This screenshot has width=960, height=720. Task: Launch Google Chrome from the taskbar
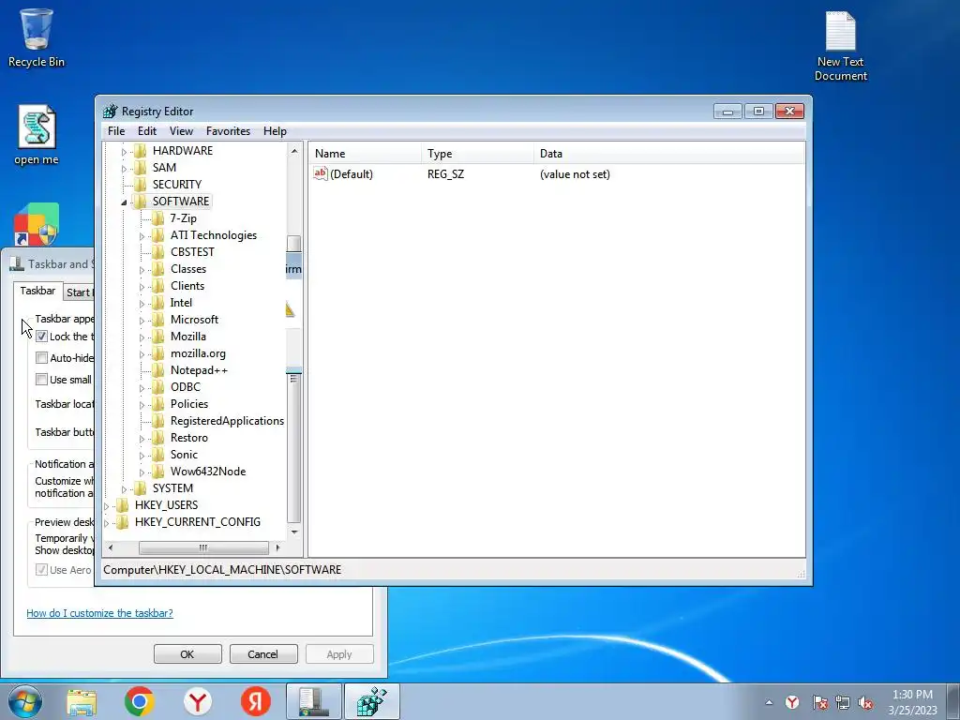pyautogui.click(x=139, y=701)
